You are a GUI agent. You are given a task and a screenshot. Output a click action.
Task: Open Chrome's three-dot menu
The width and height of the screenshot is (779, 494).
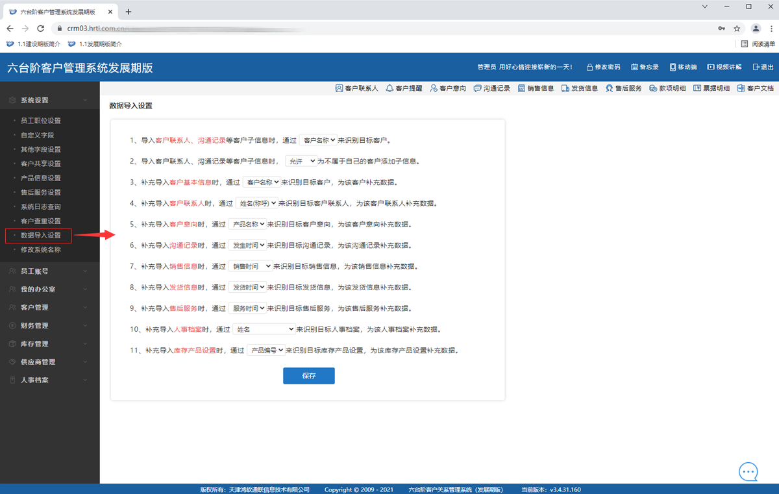[x=771, y=29]
